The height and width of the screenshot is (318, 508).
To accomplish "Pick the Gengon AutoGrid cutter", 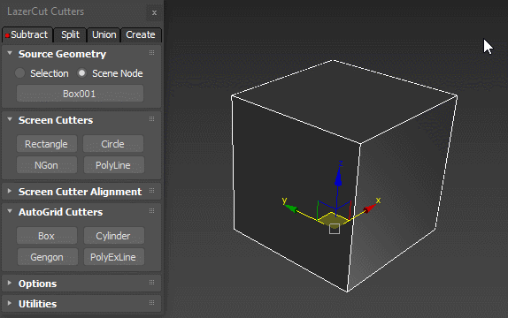I will pyautogui.click(x=47, y=257).
